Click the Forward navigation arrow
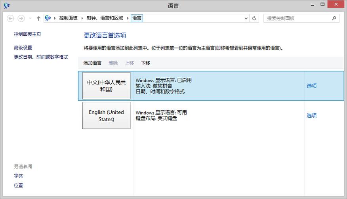 tap(21, 18)
